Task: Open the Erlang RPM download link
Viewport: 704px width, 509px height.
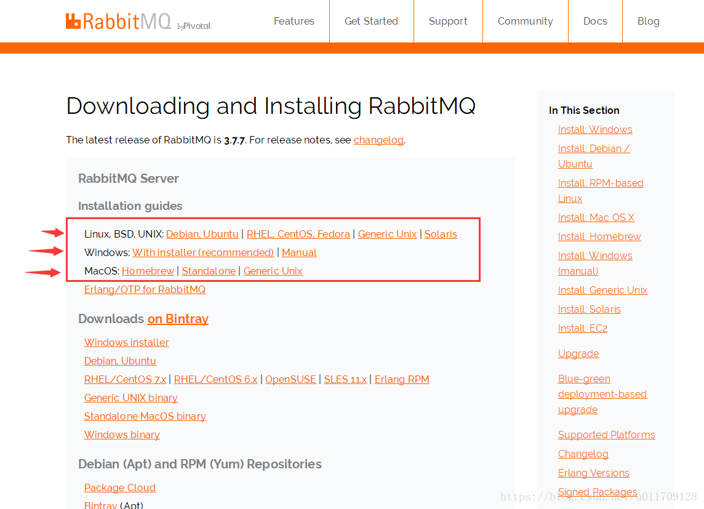Action: pos(402,379)
